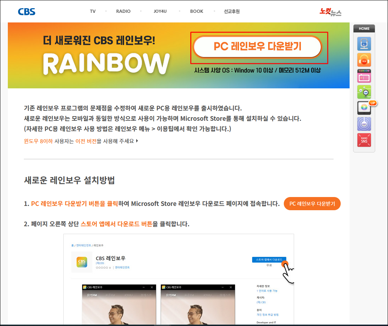Click the orange text 스토어 앱에서 다운로드 버튼
This screenshot has height=326, width=388.
(117, 224)
